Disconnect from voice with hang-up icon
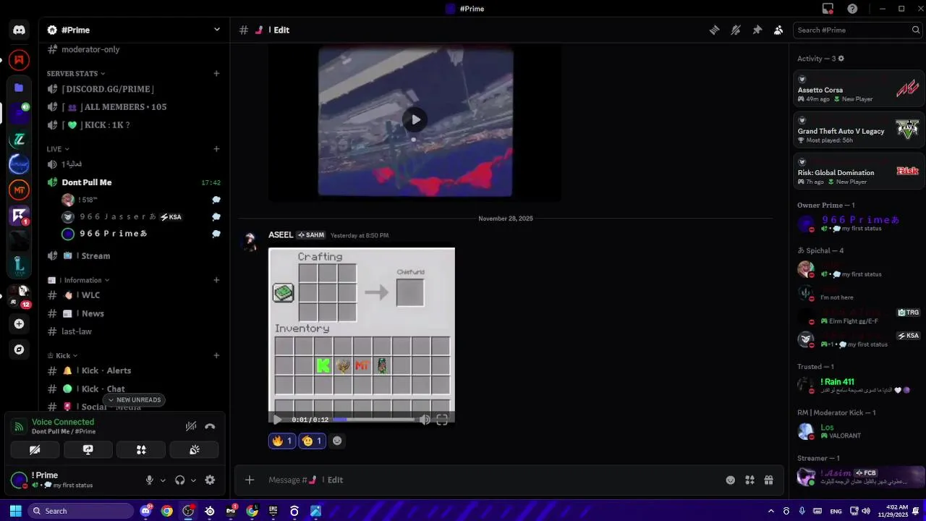This screenshot has width=926, height=521. pyautogui.click(x=210, y=426)
